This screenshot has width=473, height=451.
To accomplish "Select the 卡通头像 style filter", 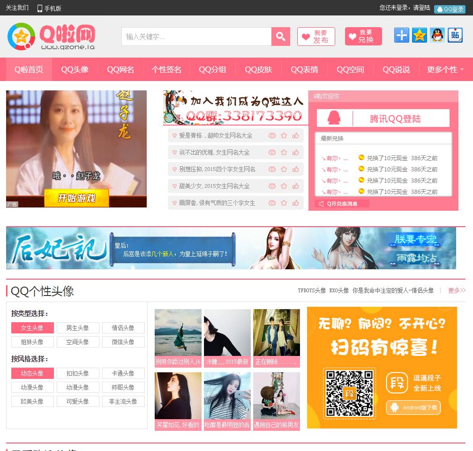I will (123, 373).
